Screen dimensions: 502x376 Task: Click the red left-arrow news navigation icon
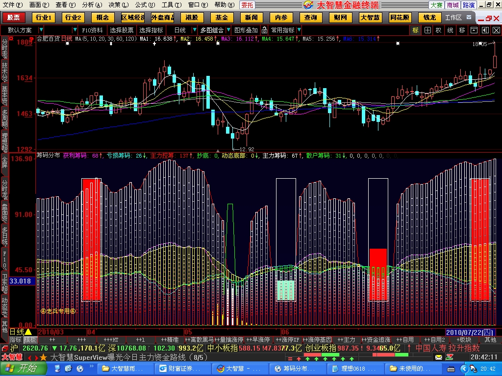[30, 357]
